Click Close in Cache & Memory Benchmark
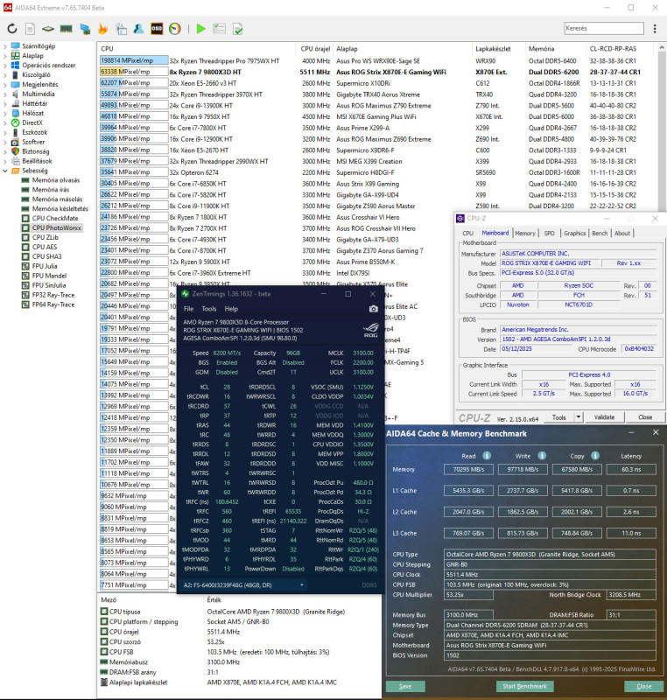The image size is (667, 700). (x=643, y=686)
